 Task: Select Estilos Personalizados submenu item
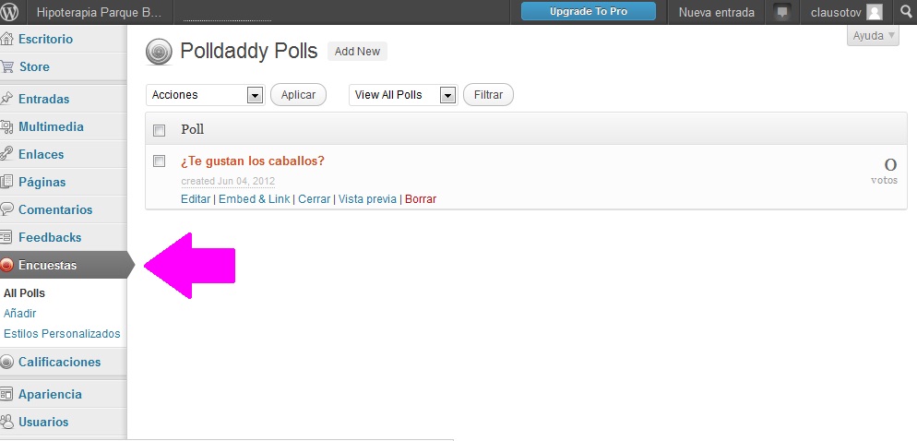[x=62, y=334]
